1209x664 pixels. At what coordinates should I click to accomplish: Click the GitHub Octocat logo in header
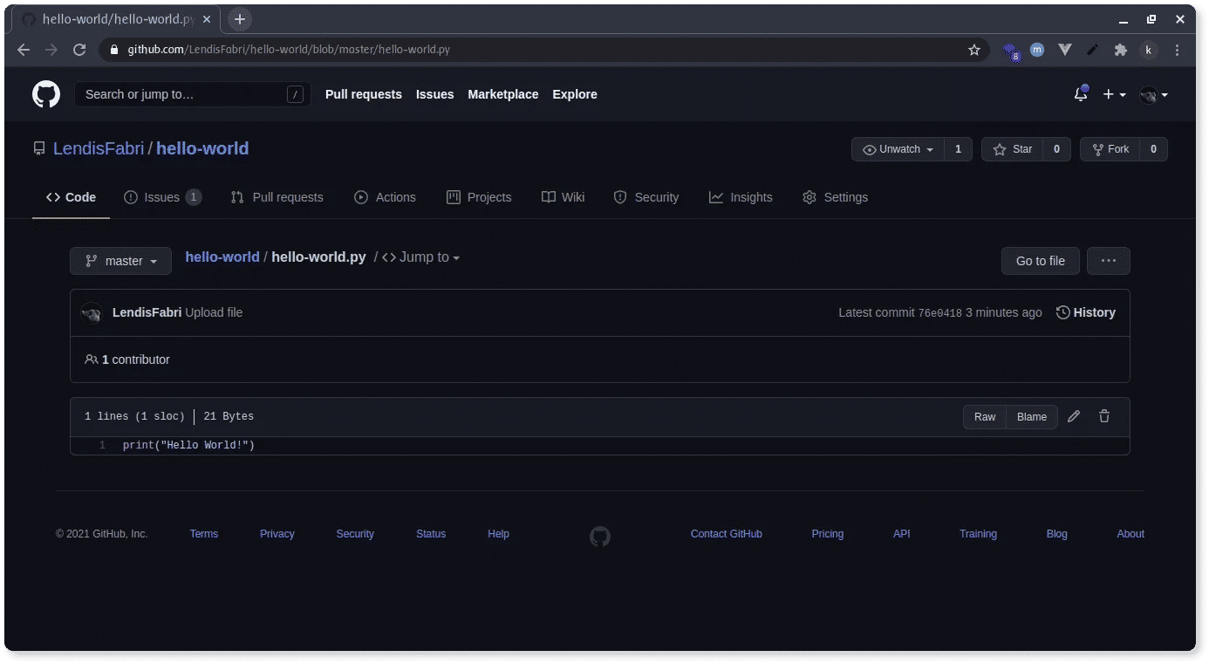[46, 94]
